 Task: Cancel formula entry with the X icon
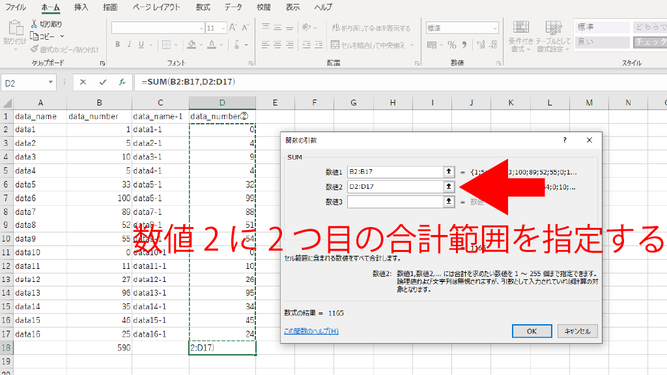pos(83,83)
